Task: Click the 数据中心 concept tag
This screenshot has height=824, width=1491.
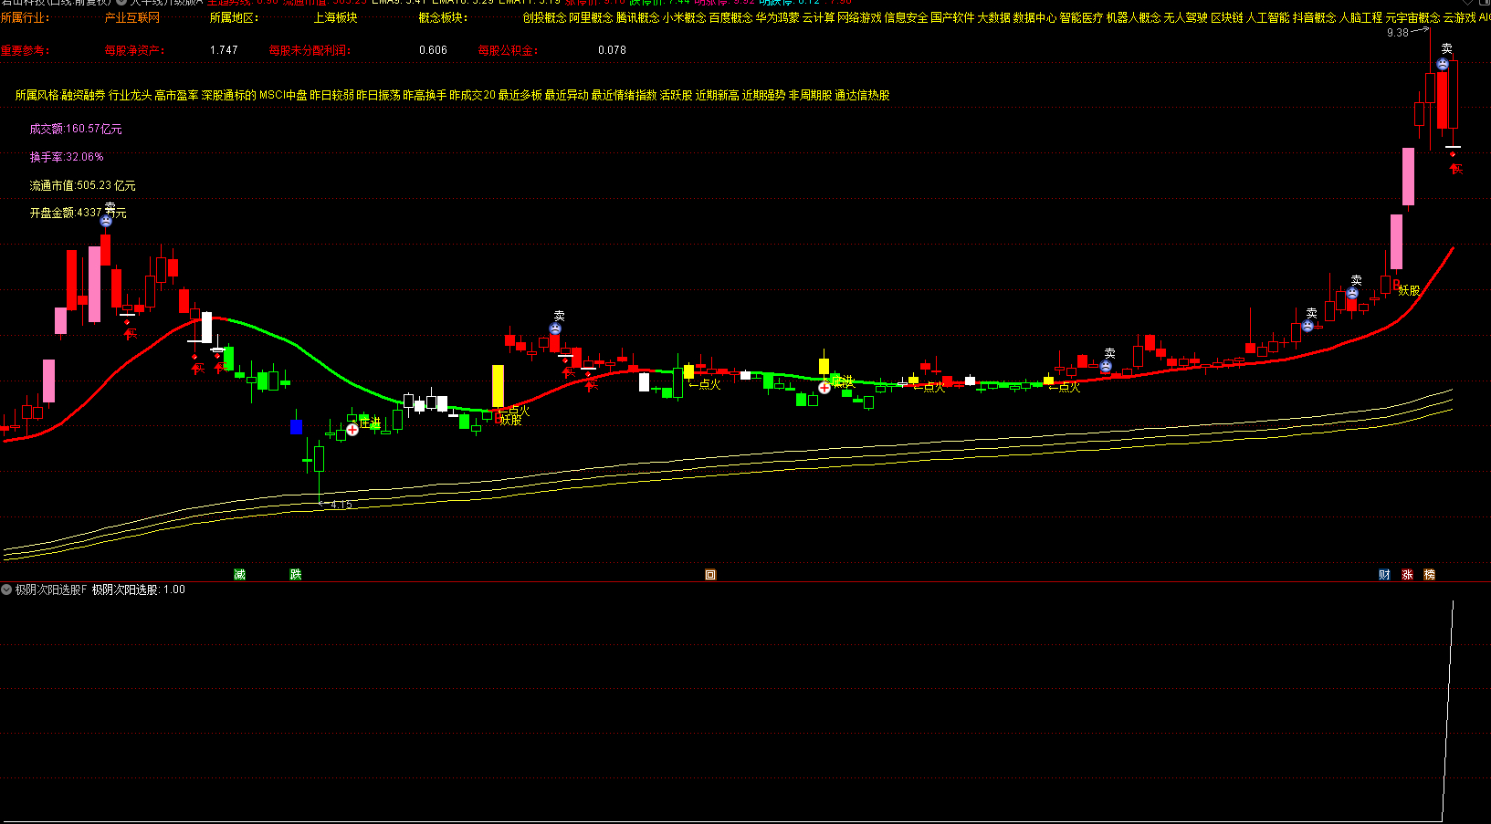Action: [1034, 17]
